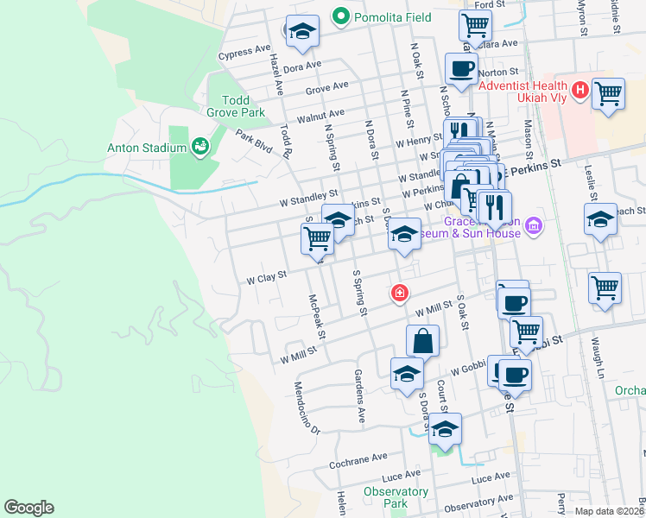The width and height of the screenshot is (646, 518).
Task: Click the E Perkins St label
Action: coord(531,168)
